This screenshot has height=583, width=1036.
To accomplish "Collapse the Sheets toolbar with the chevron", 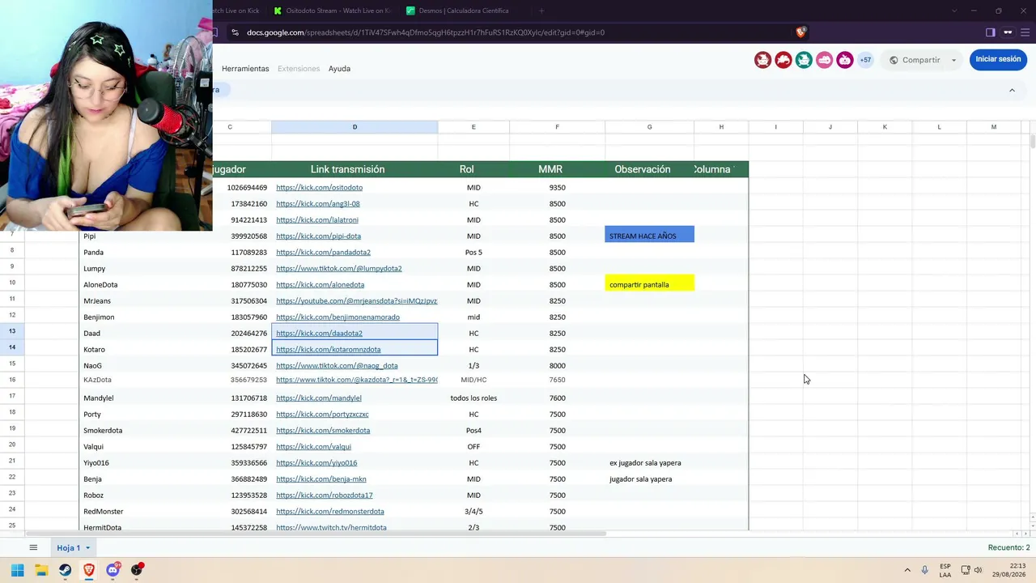I will click(1012, 90).
